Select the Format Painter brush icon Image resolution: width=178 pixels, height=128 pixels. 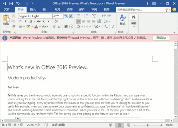point(14,26)
